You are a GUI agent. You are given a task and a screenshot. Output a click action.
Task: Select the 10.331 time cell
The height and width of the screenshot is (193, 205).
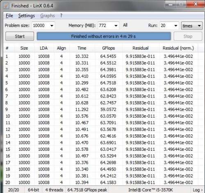[x=82, y=63]
